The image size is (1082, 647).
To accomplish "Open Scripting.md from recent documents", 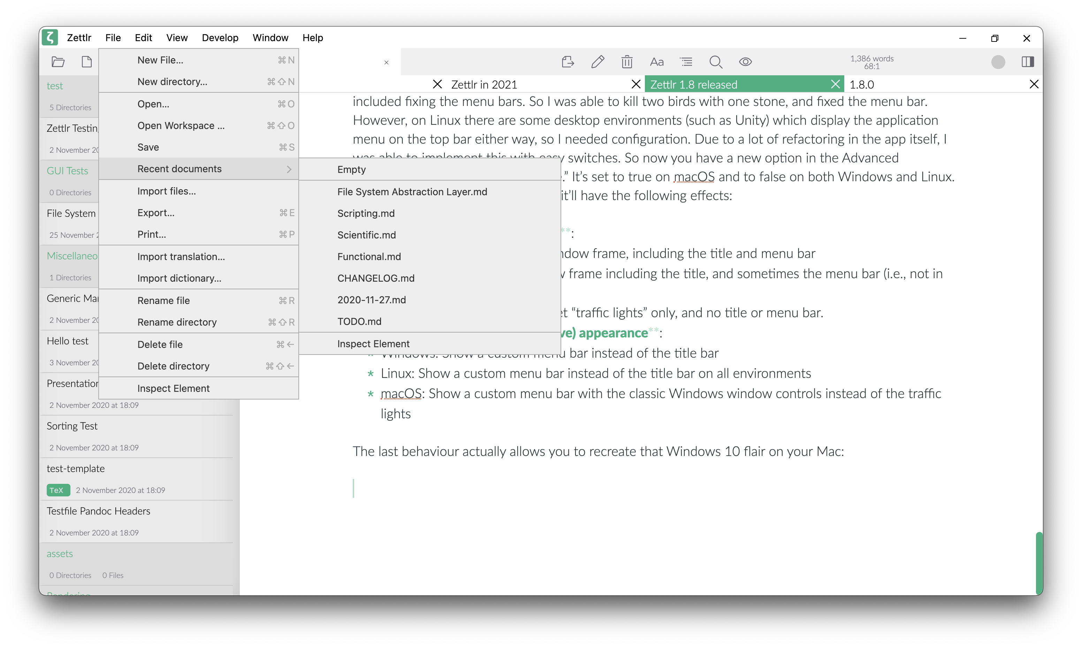I will (429, 213).
